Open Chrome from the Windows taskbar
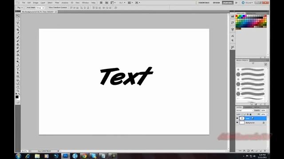284x159 pixels. (x=84, y=156)
